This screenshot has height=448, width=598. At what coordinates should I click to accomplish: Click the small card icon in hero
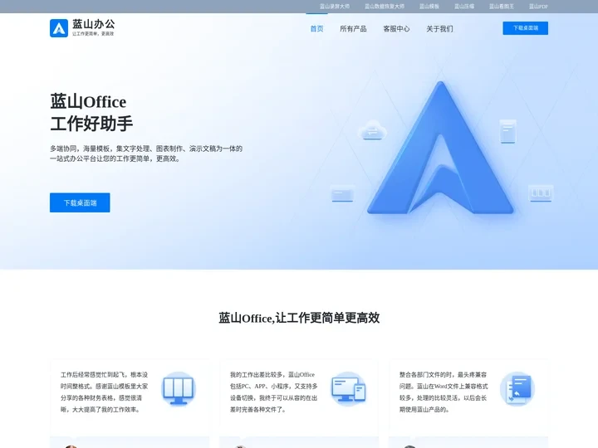click(342, 193)
